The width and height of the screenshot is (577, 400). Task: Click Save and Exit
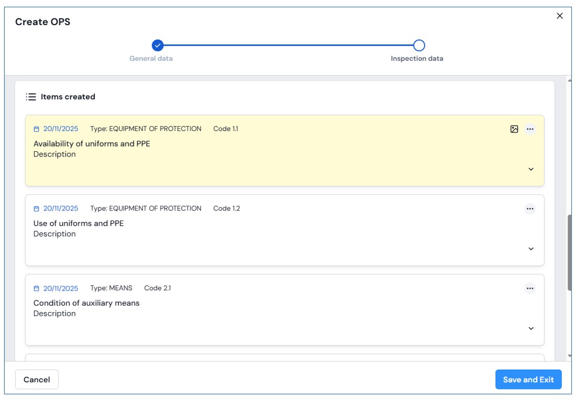click(x=528, y=380)
